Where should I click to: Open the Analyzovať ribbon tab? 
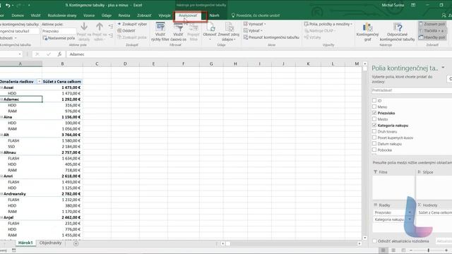click(x=188, y=16)
